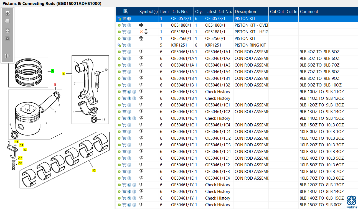Image resolution: width=358 pixels, height=209 pixels.
Task: Click gear icon for OE52560/1 row
Action: point(119,39)
